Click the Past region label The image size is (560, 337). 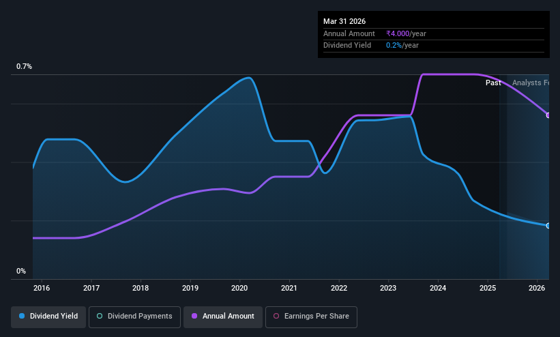[x=493, y=83]
